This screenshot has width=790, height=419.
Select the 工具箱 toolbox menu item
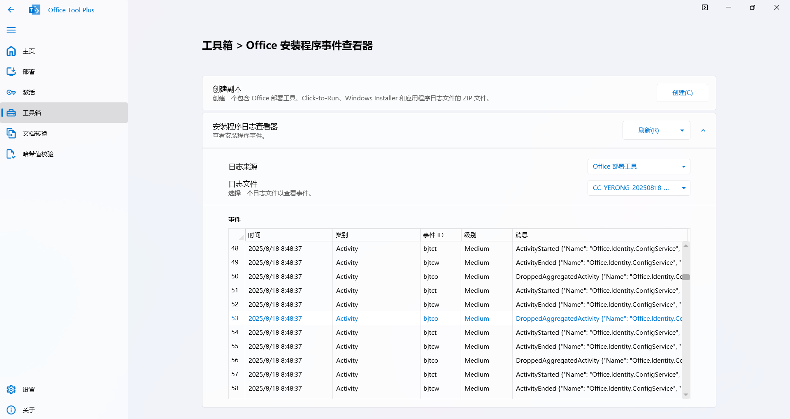pos(32,113)
